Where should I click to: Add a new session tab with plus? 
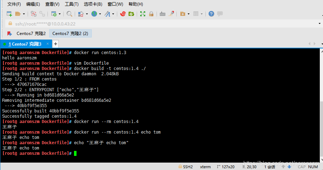coord(55,44)
